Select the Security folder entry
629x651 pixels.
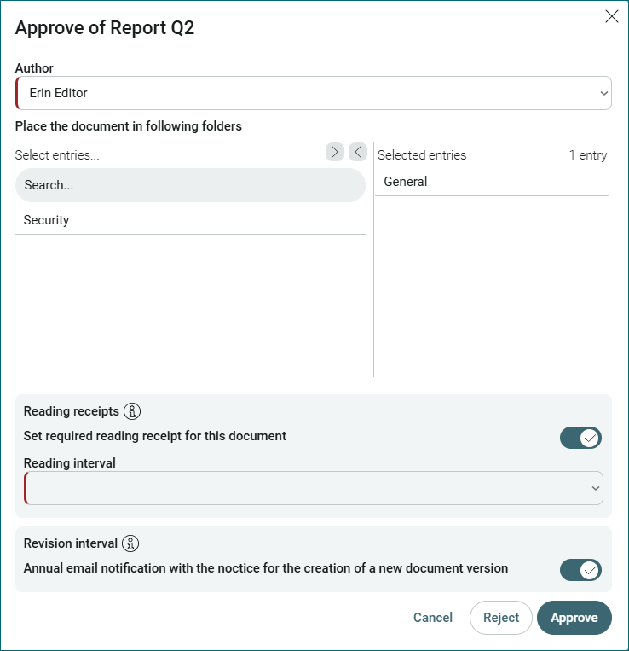point(190,220)
